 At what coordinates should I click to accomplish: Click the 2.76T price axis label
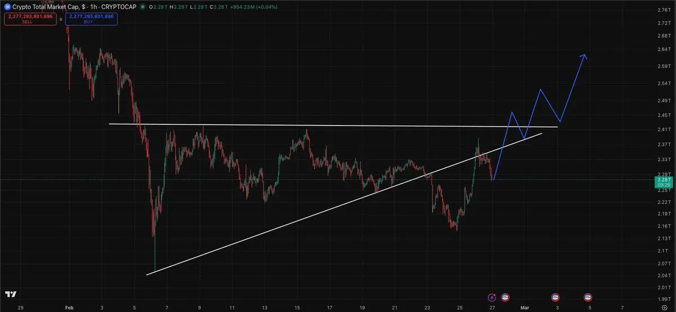pos(663,10)
